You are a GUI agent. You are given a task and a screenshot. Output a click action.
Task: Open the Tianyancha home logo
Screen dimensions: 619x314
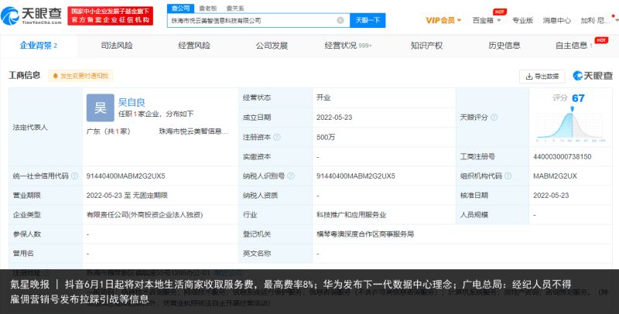coord(31,15)
